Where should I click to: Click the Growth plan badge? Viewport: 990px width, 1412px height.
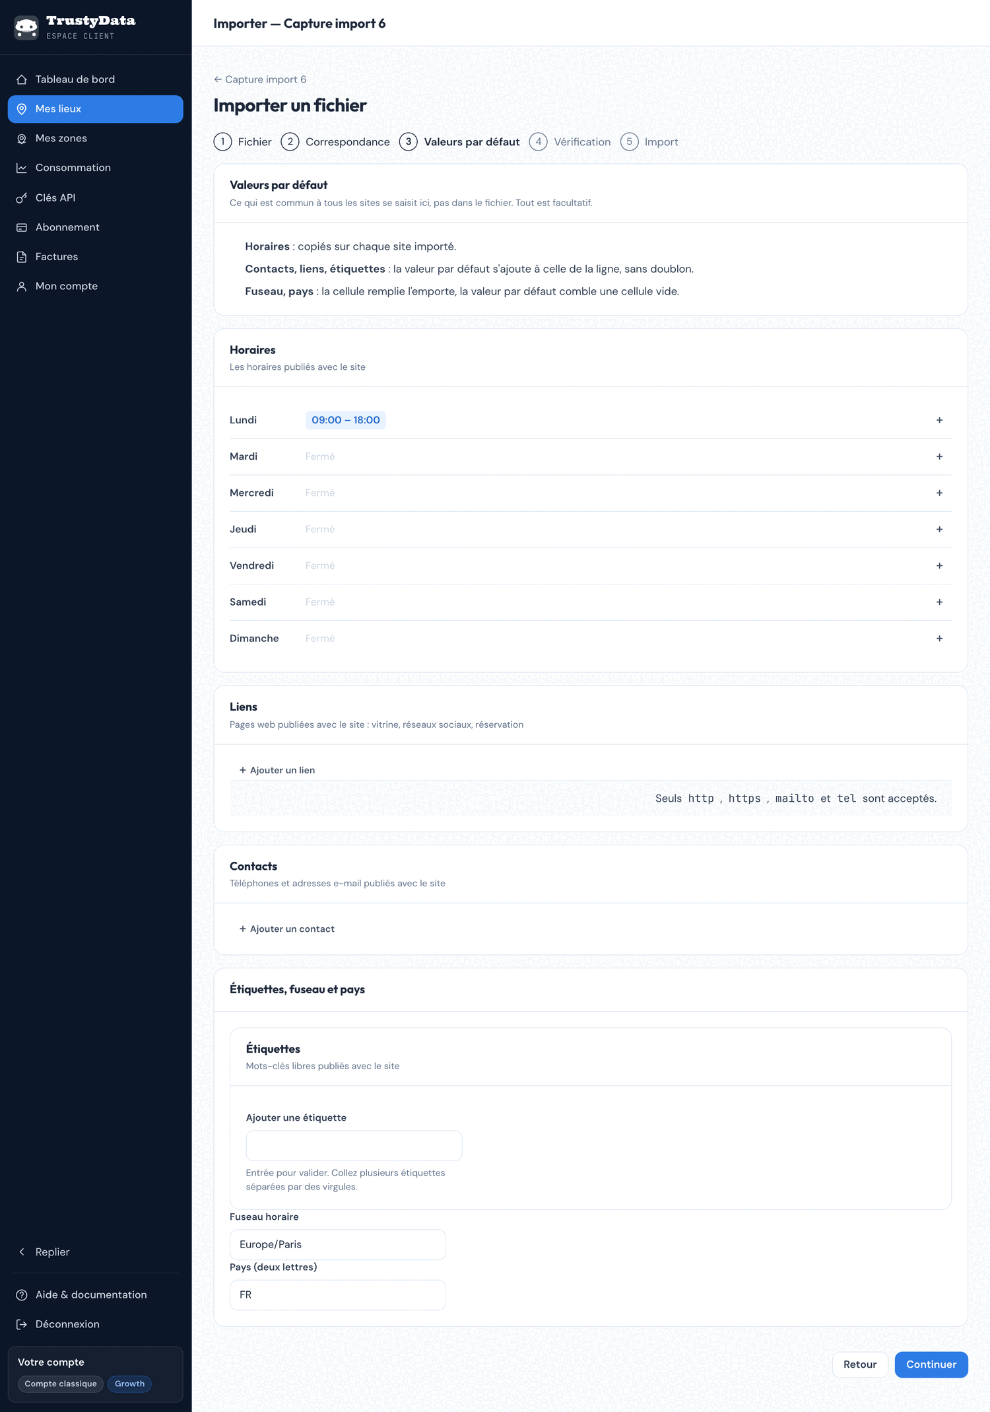(129, 1384)
